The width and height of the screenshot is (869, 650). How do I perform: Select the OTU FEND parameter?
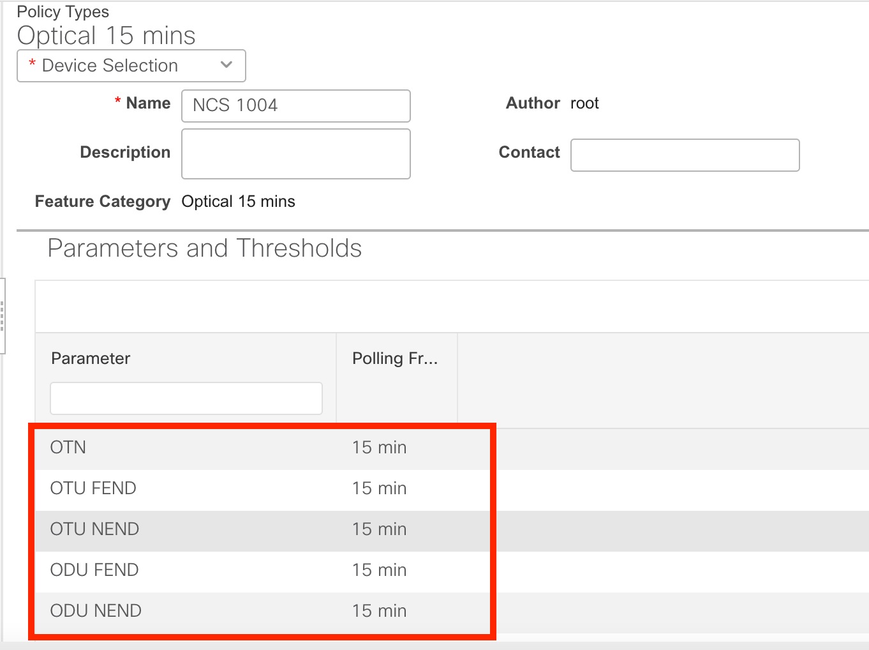click(93, 488)
